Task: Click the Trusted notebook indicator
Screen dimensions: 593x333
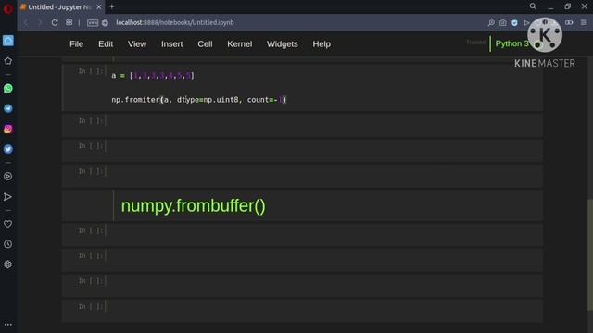Action: [x=475, y=43]
